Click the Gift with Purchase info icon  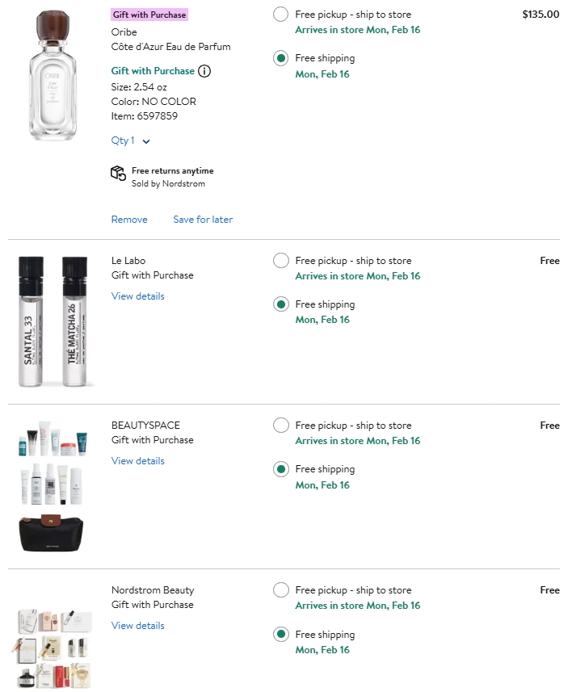[x=204, y=71]
